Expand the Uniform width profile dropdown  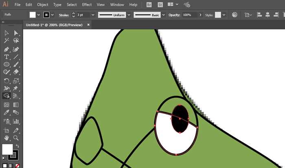click(x=129, y=15)
